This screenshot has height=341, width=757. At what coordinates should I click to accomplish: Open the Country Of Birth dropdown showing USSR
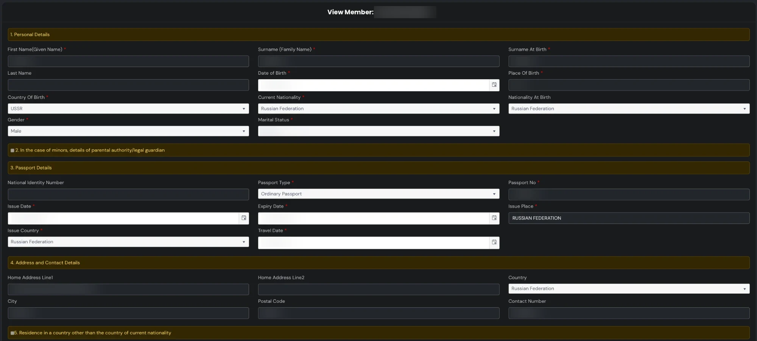[128, 109]
